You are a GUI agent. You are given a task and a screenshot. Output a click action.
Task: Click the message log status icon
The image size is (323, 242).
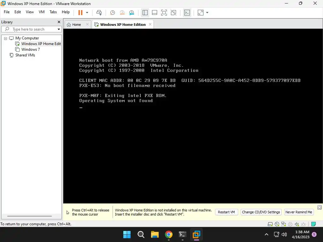point(314,224)
